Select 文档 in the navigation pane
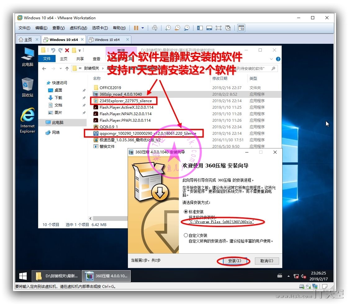349x304 pixels. [x=58, y=105]
